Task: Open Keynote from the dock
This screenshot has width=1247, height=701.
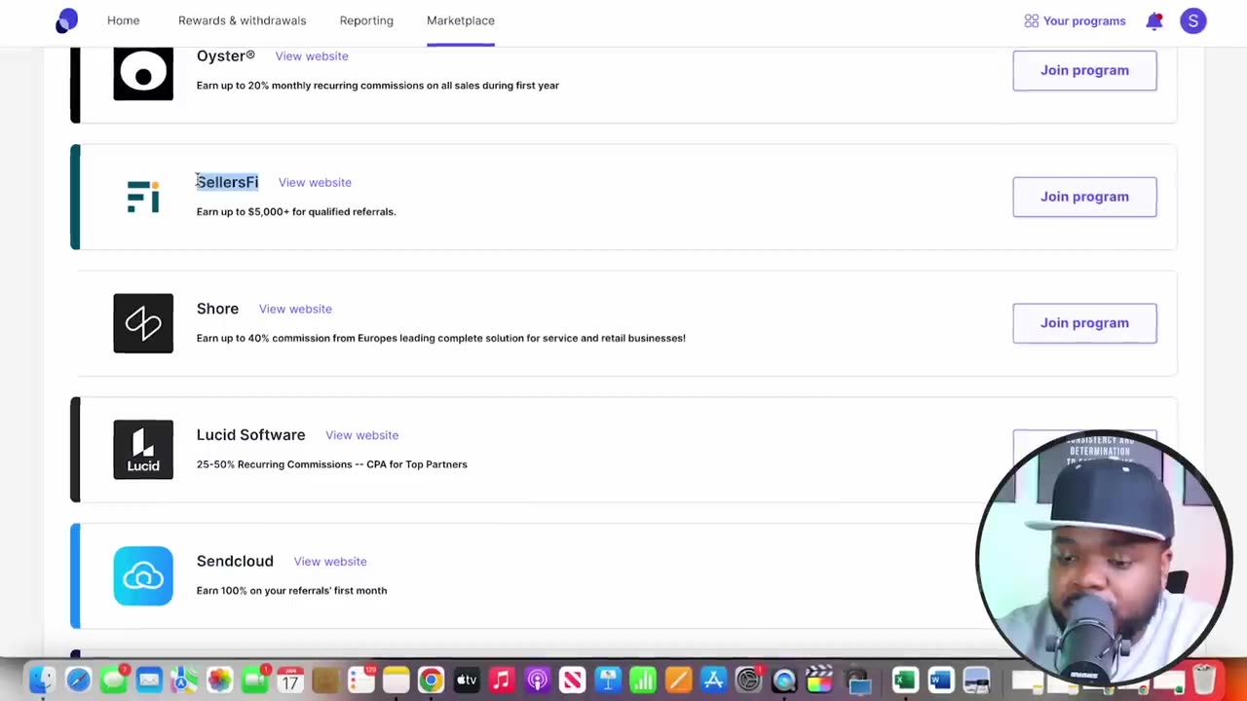Action: (608, 680)
